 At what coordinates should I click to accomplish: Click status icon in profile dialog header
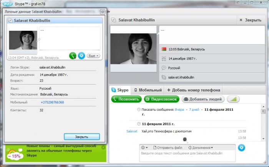point(10,21)
